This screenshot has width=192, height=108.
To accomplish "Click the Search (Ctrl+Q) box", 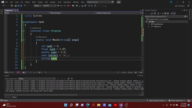I will (100, 2).
